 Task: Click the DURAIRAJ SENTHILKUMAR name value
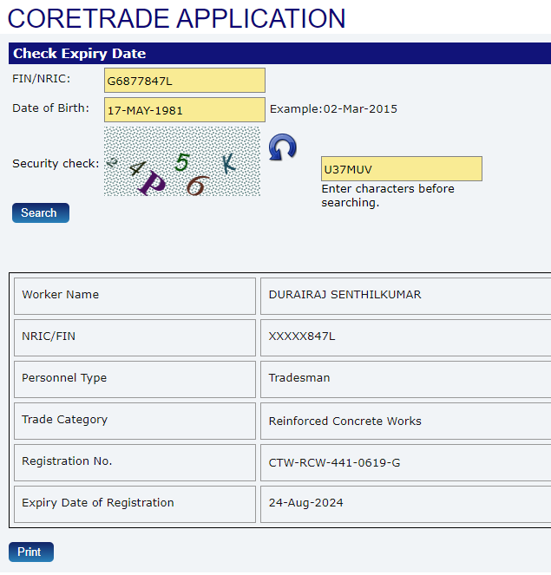(x=344, y=295)
